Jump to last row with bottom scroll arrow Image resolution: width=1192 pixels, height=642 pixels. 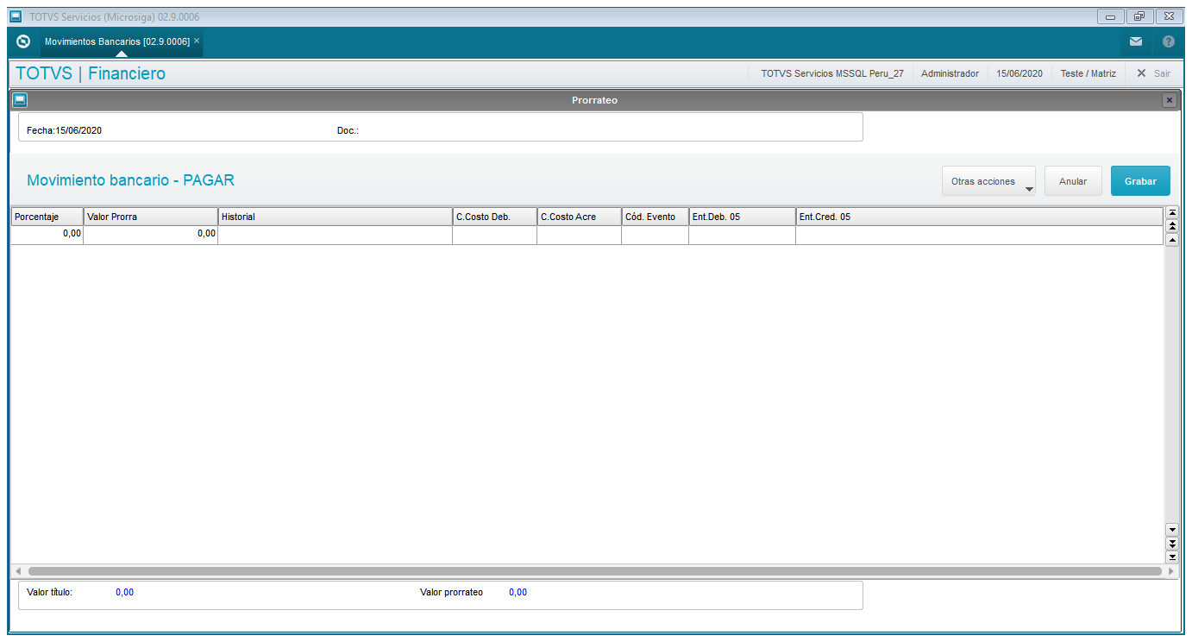1171,557
